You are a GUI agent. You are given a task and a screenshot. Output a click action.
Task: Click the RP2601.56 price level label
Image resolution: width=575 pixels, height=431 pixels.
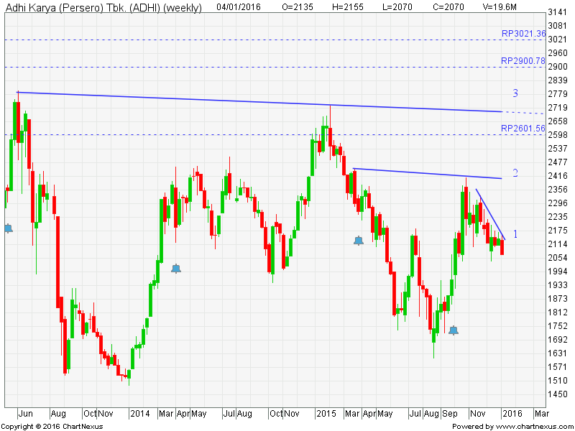tap(523, 128)
